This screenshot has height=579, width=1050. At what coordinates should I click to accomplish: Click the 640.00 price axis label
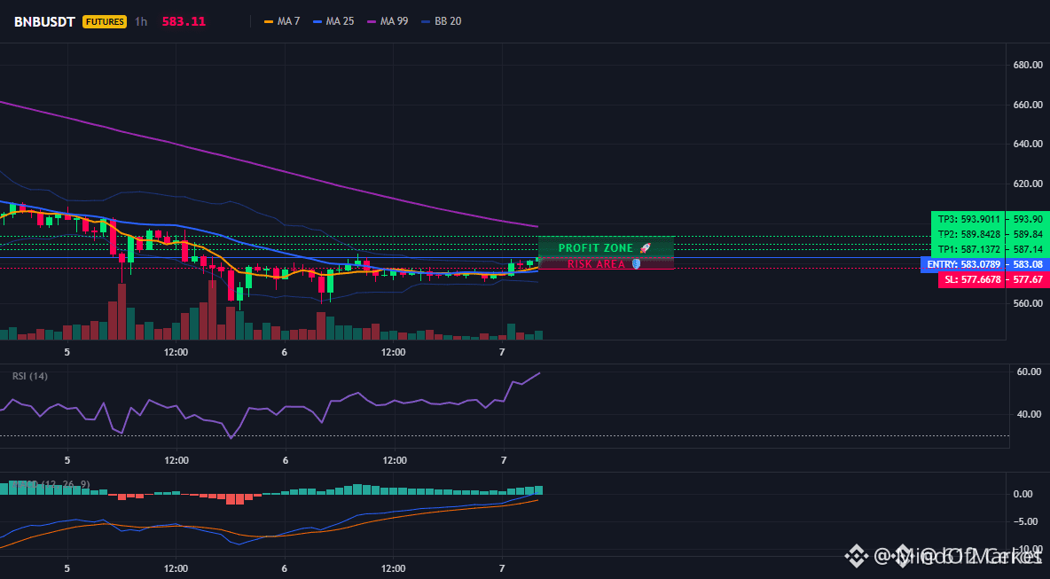pos(1027,144)
